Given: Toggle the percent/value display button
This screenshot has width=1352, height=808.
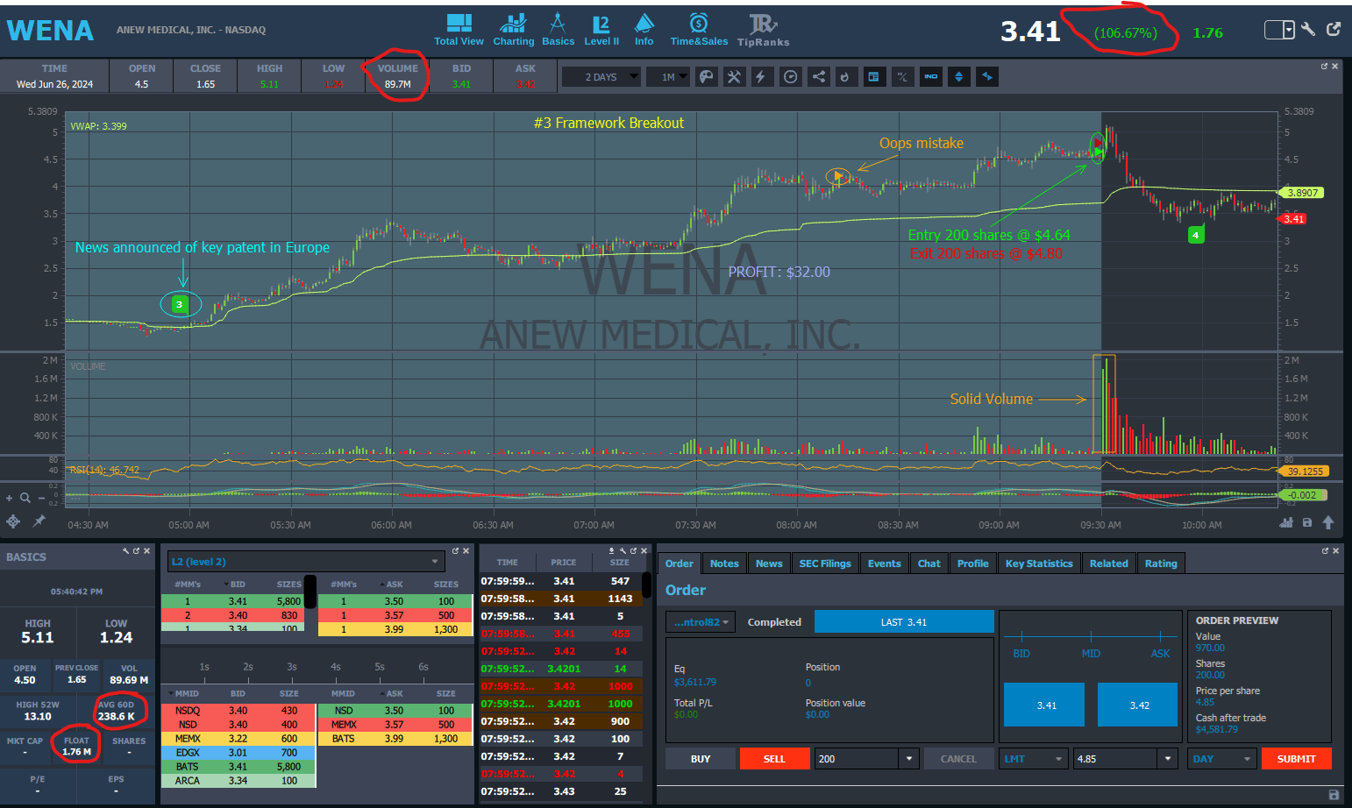Looking at the screenshot, I should click(x=902, y=77).
